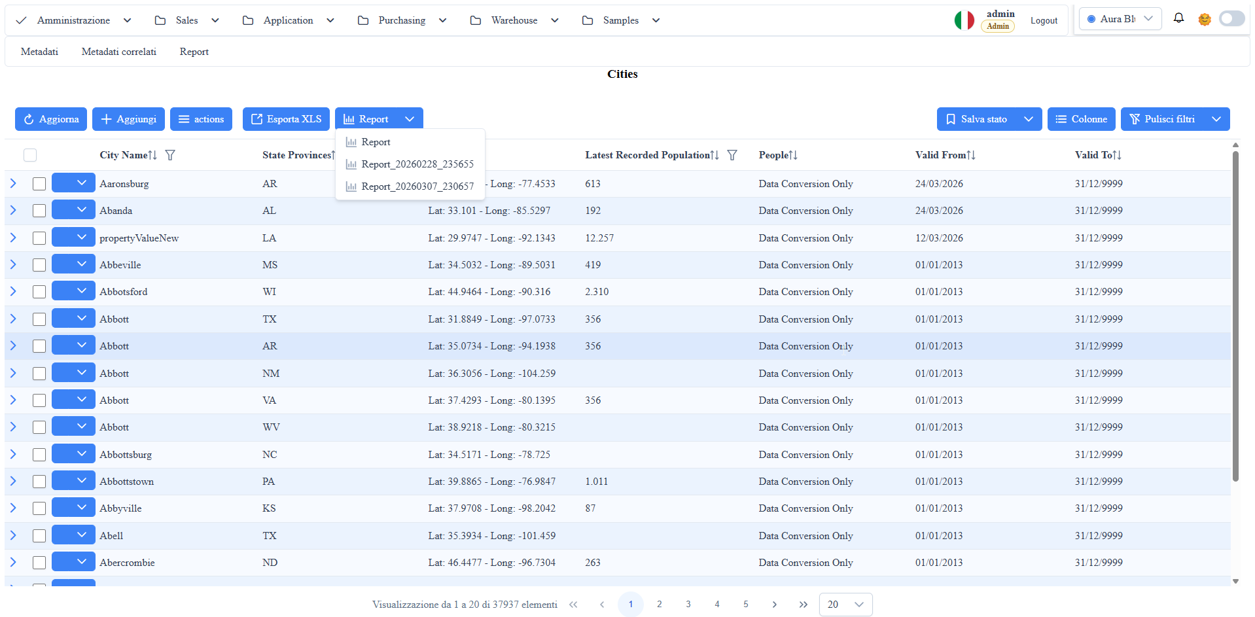Screen dimensions: 1255x617
Task: Click the notification bell icon
Action: pos(1178,18)
